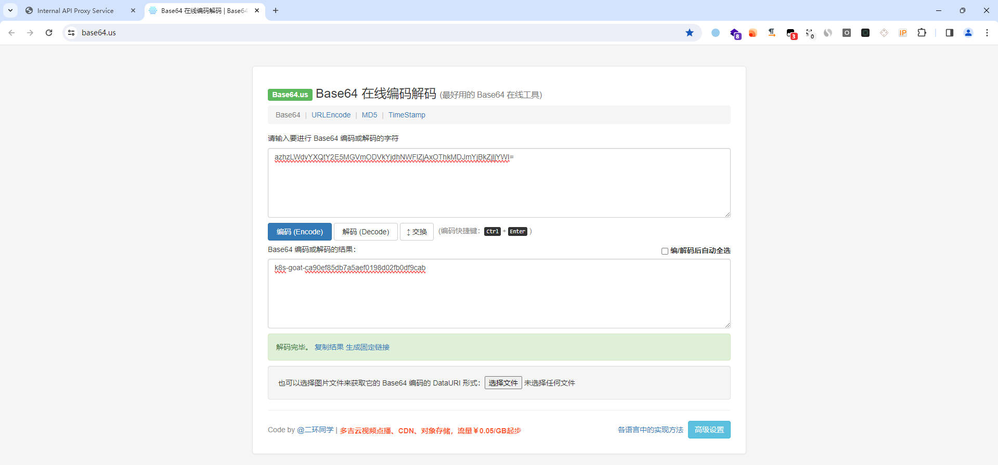Screen dimensions: 998x465
Task: Minimize the browser window
Action: [x=939, y=10]
